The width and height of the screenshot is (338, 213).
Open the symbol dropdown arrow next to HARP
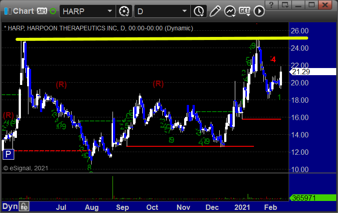point(110,11)
